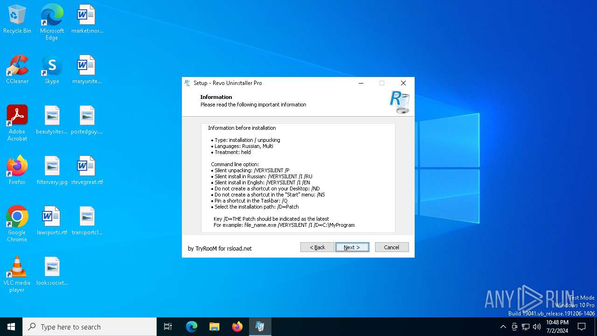This screenshot has width=597, height=336.
Task: Select the postedguy image file
Action: (87, 120)
